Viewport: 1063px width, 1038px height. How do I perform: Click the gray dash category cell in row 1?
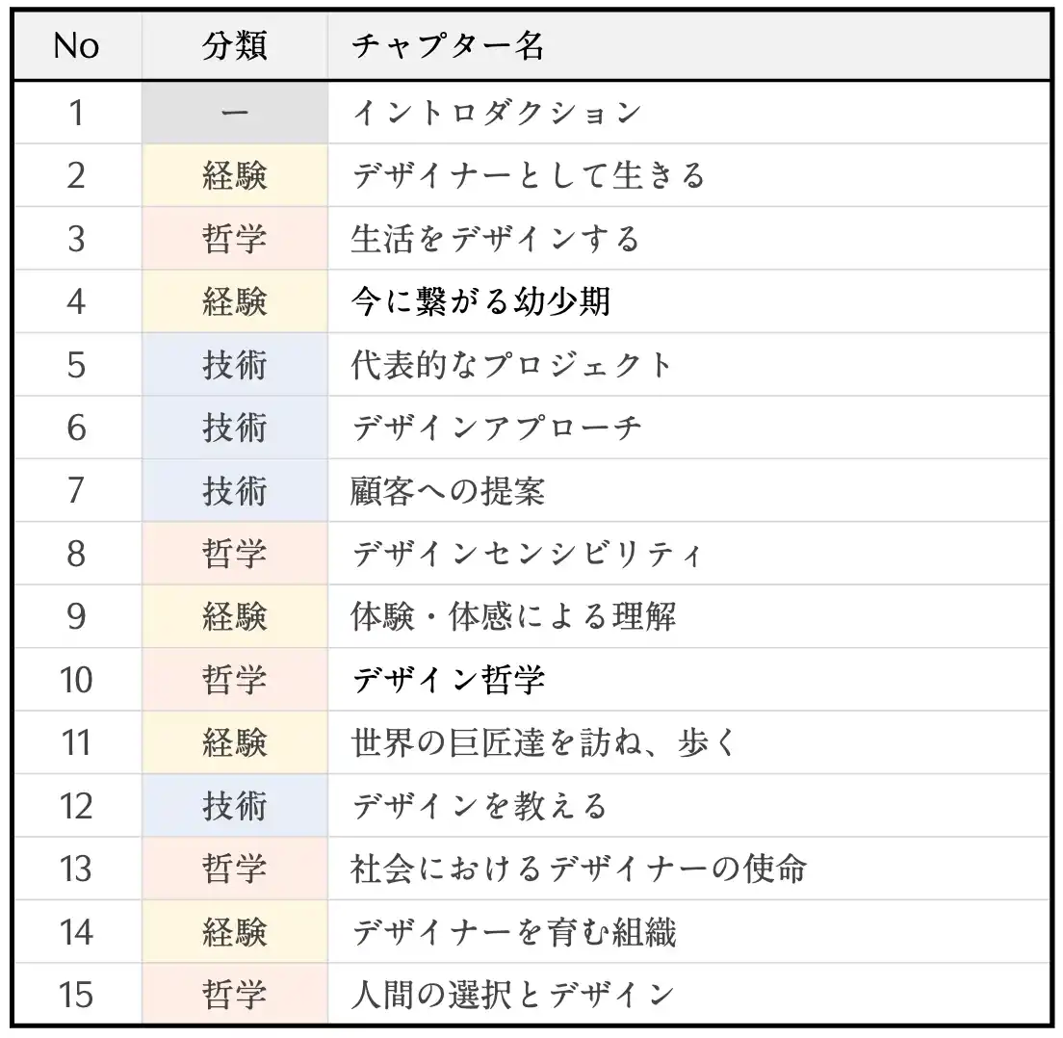coord(235,113)
